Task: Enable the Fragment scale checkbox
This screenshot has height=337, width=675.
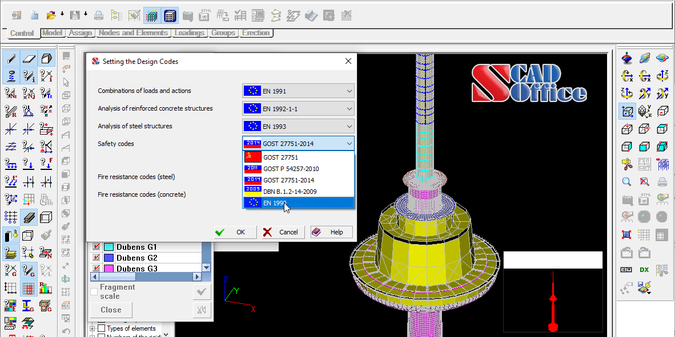Action: coord(94,292)
